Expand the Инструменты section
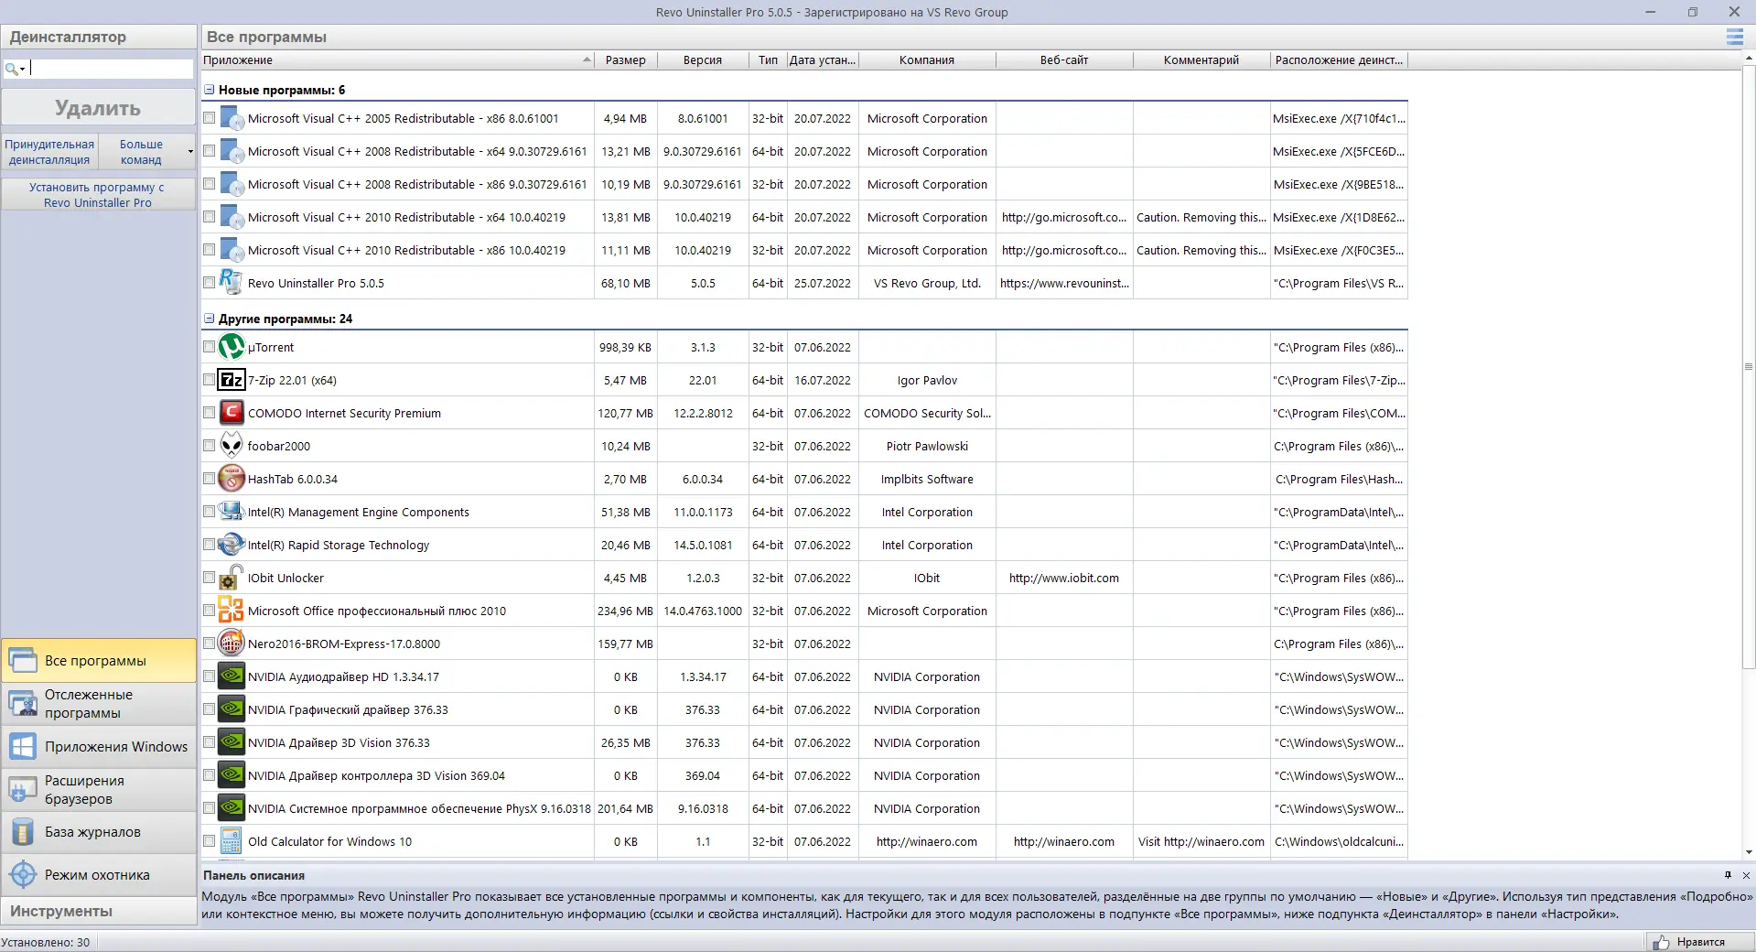 tap(99, 911)
